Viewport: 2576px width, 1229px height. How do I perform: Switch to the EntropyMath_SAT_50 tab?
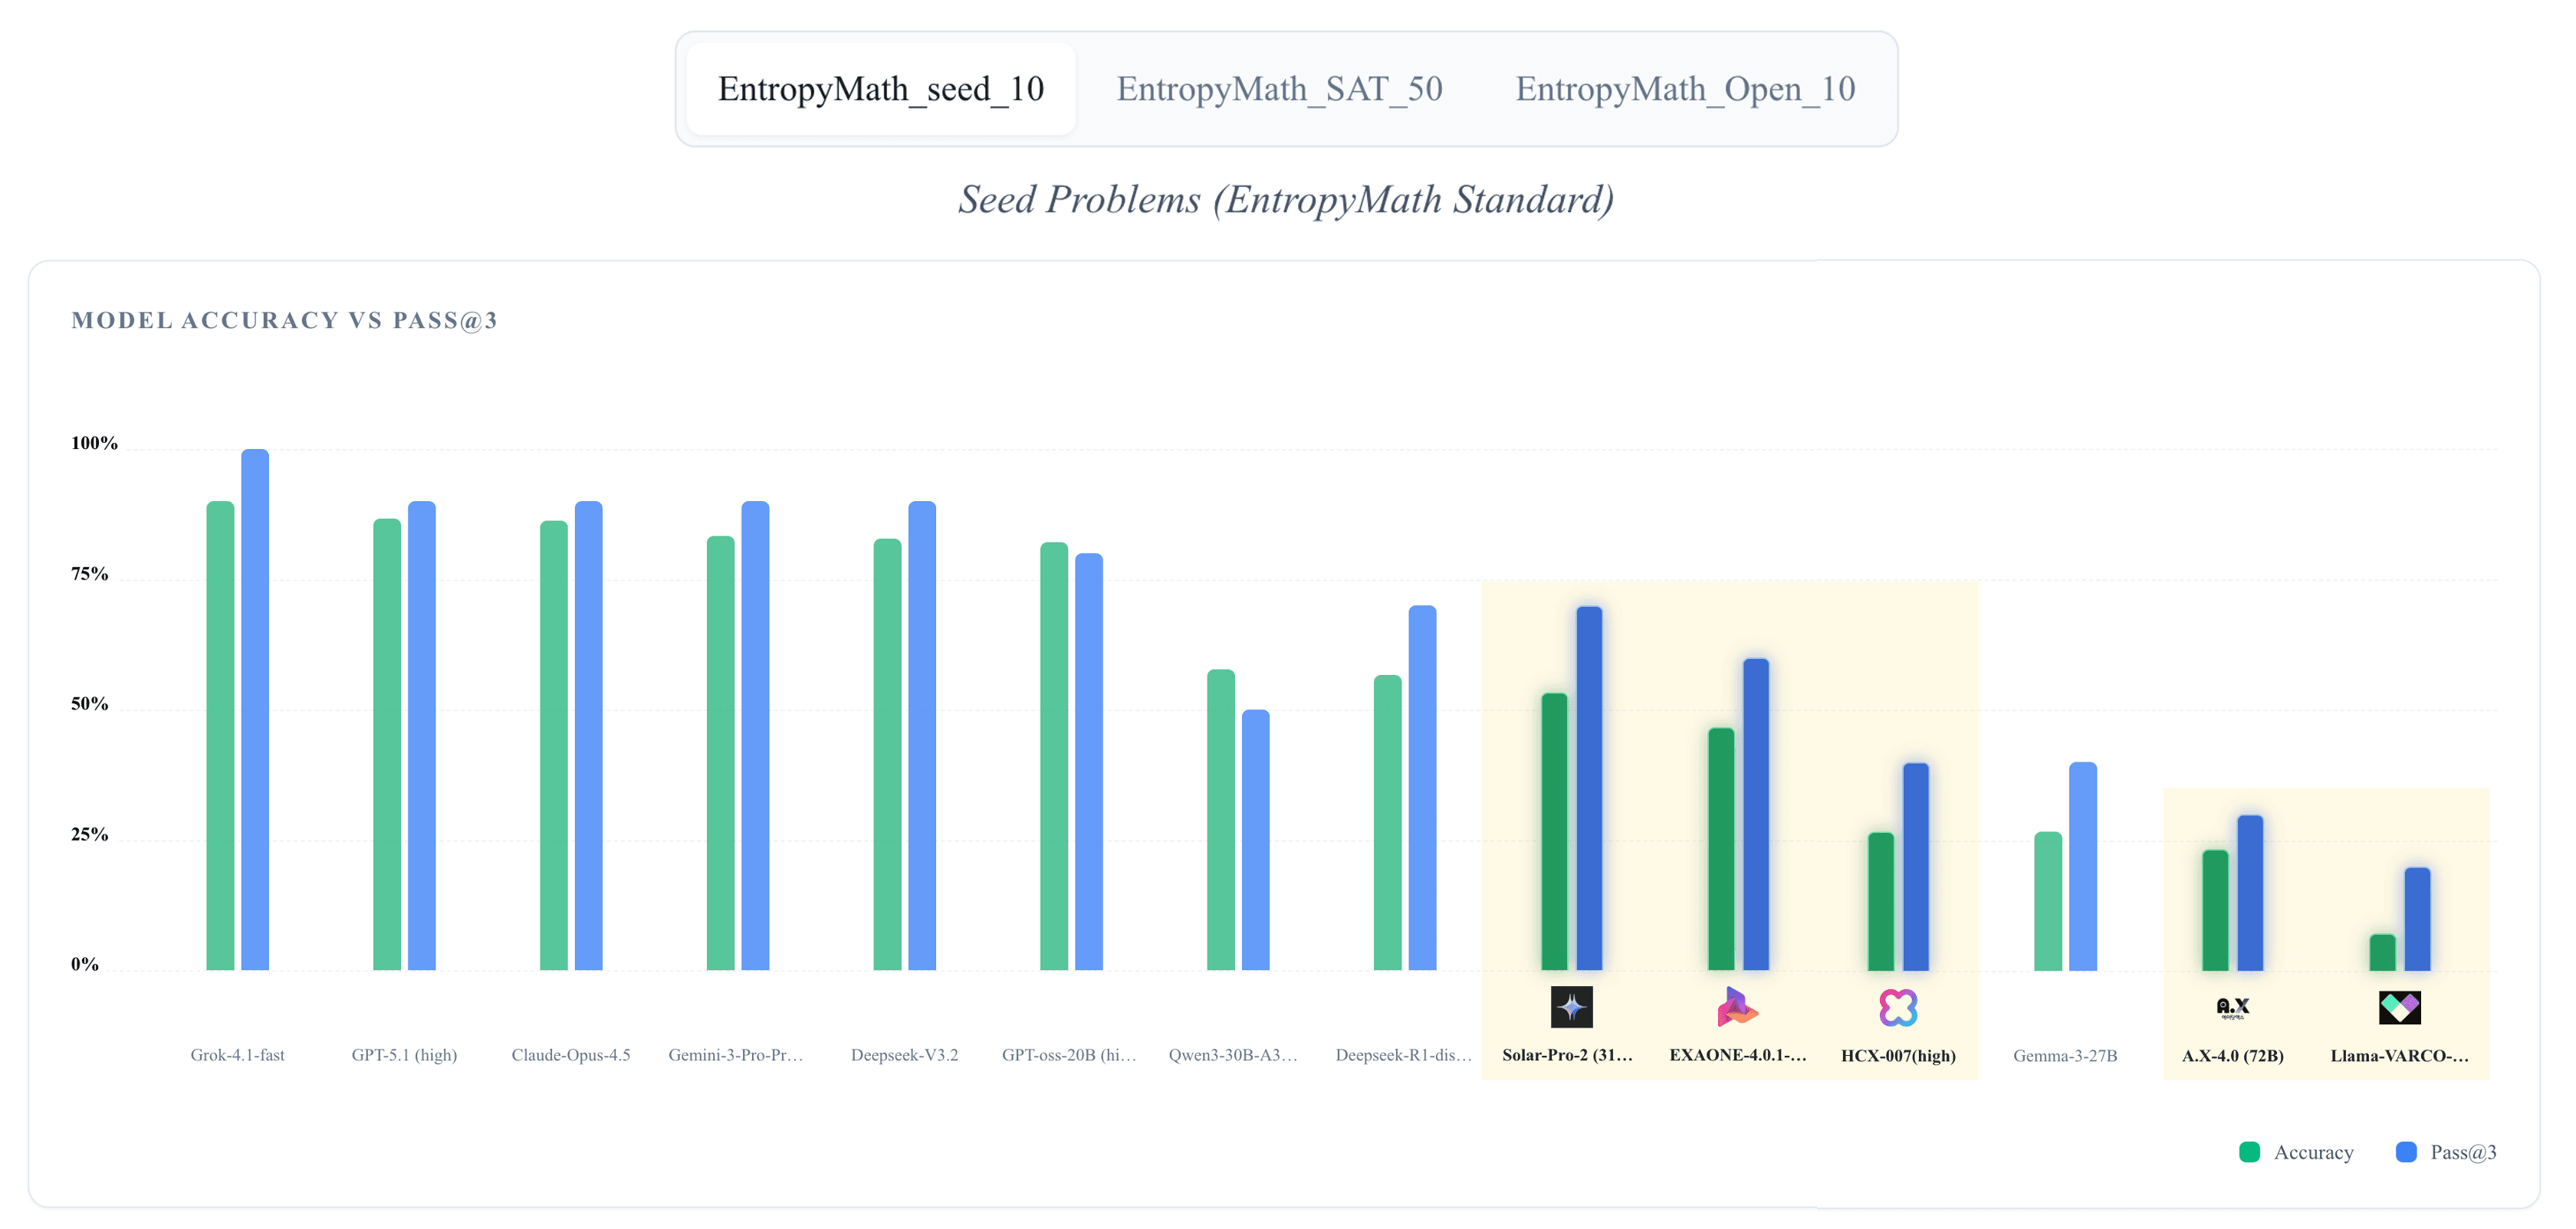[1280, 89]
